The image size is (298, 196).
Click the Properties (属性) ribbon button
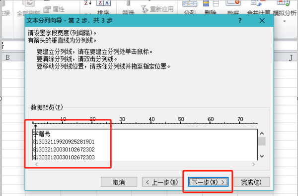pos(54,9)
